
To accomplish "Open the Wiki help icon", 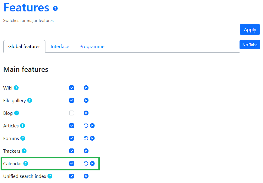I will point(16,88).
